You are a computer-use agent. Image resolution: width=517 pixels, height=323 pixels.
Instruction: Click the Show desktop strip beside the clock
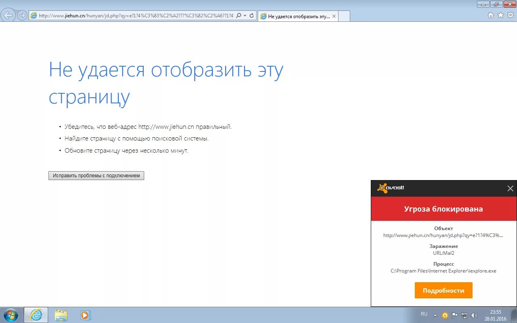pyautogui.click(x=514, y=315)
